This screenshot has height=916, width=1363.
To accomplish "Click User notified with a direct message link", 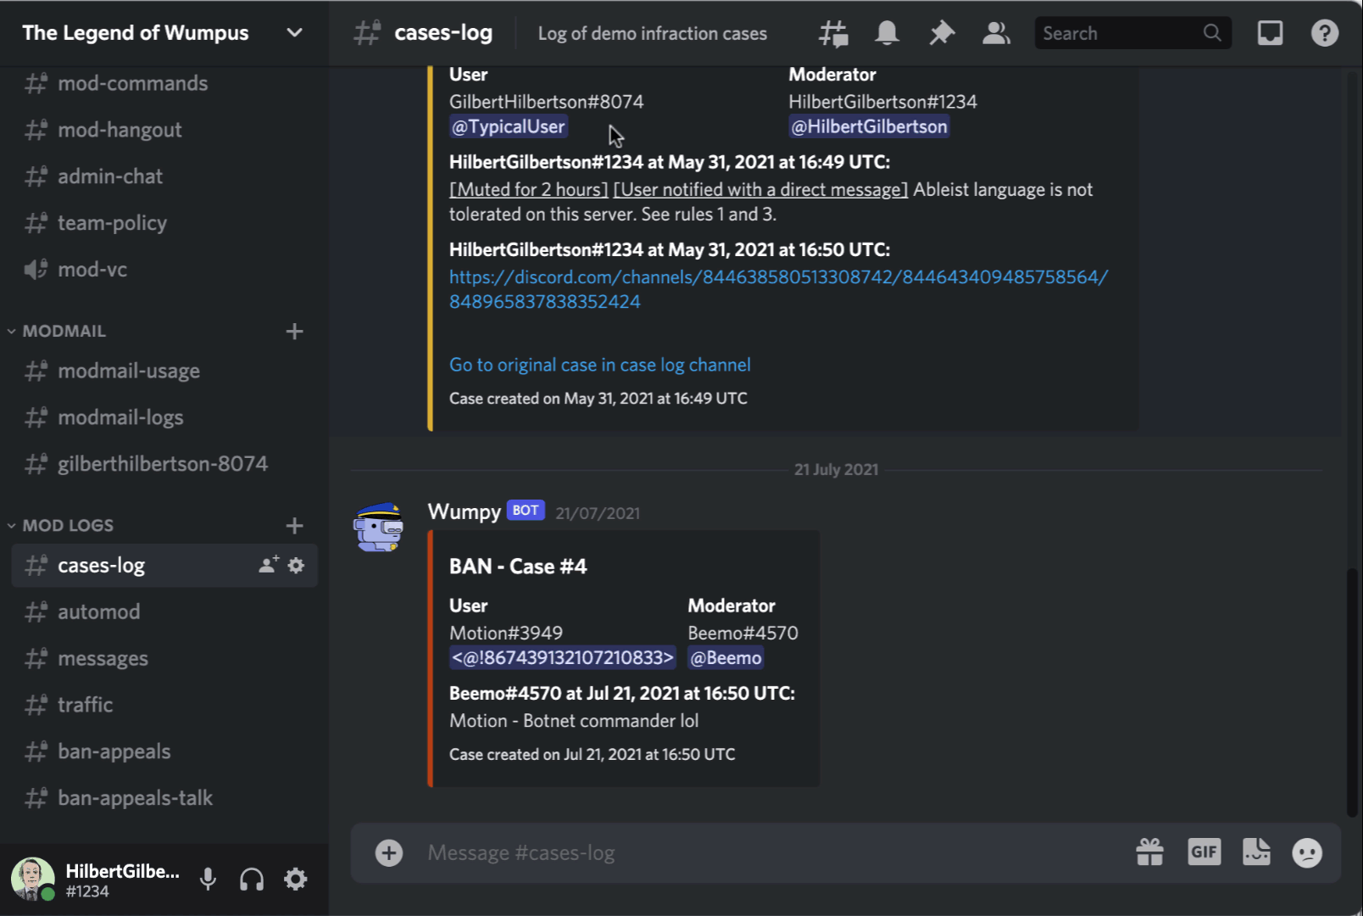I will click(x=760, y=190).
